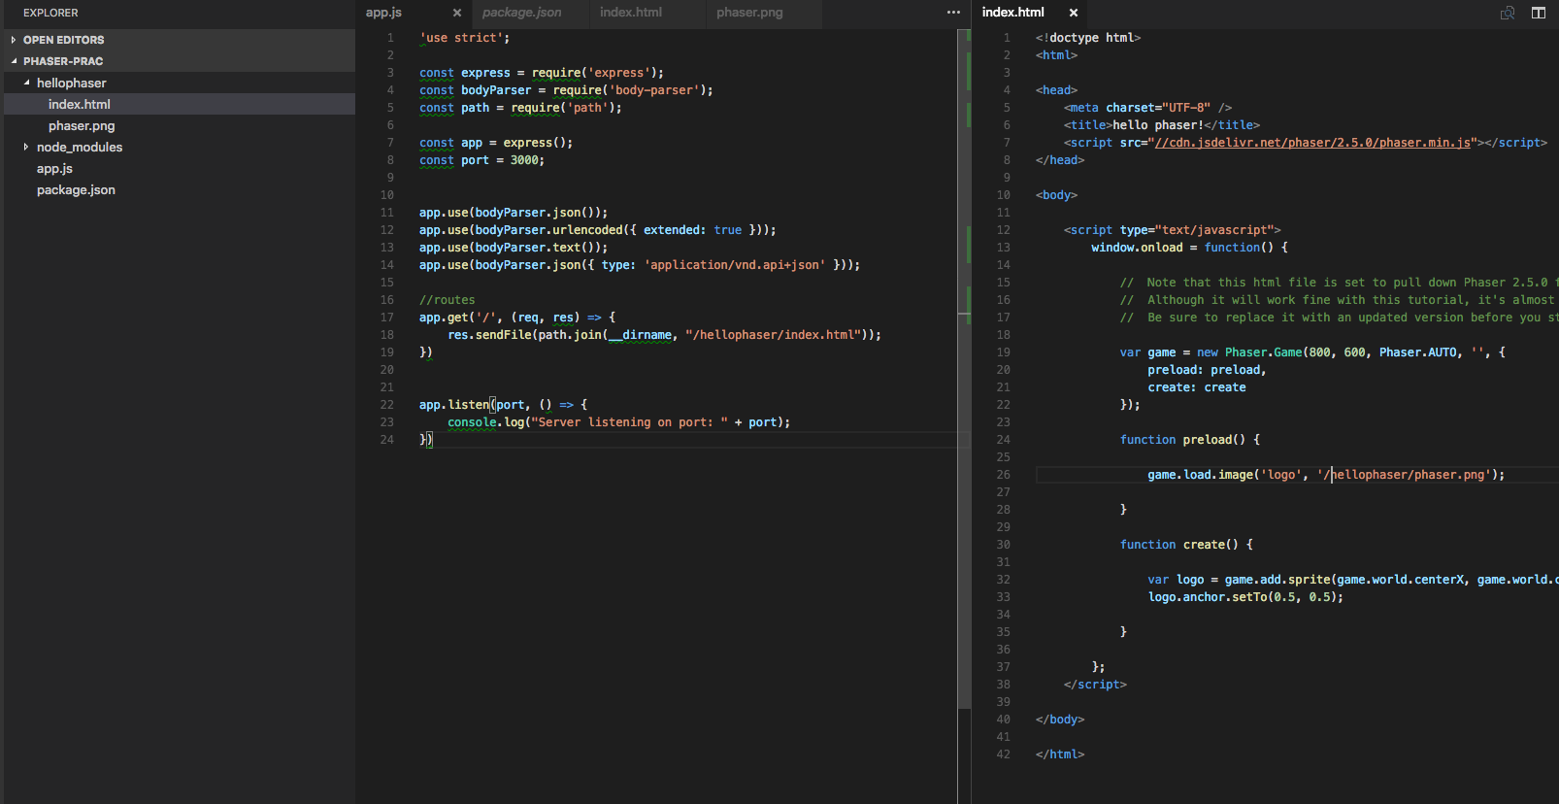Viewport: 1559px width, 804px height.
Task: Click the '<!doctype html>' line
Action: 1088,38
